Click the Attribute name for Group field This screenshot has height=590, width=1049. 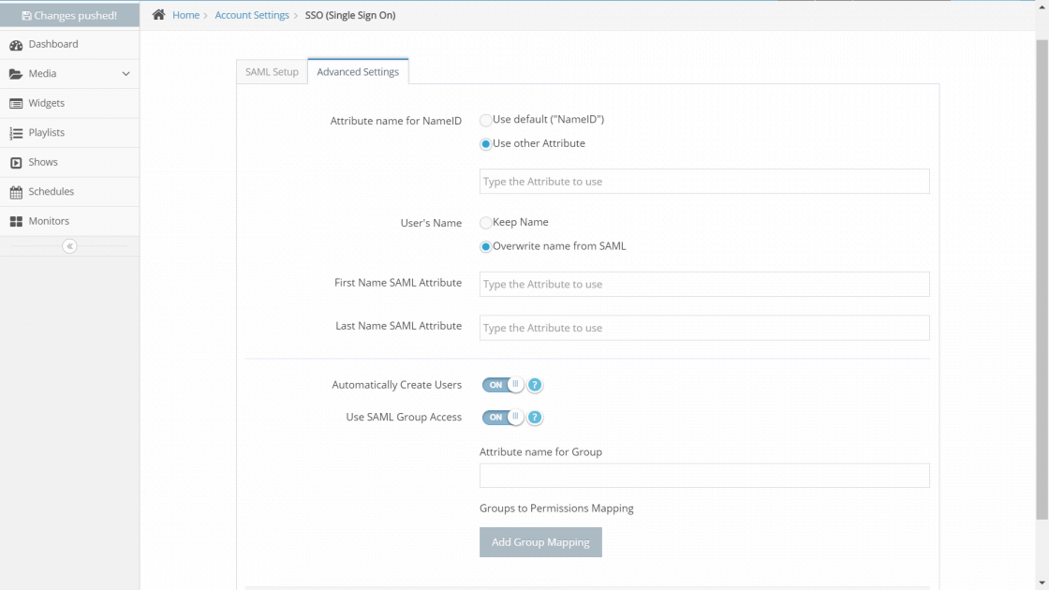(703, 475)
